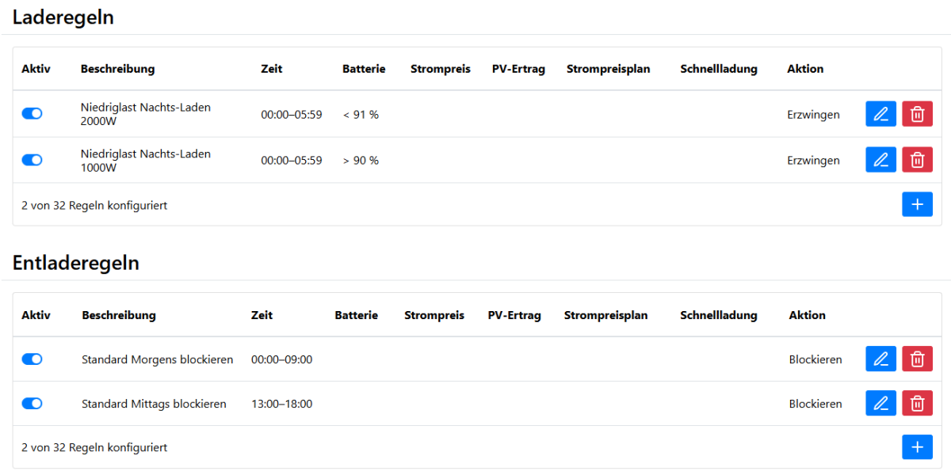Click the Beschreibung column header in Laderegeln
Viewport: 951px width, 471px height.
coord(117,69)
